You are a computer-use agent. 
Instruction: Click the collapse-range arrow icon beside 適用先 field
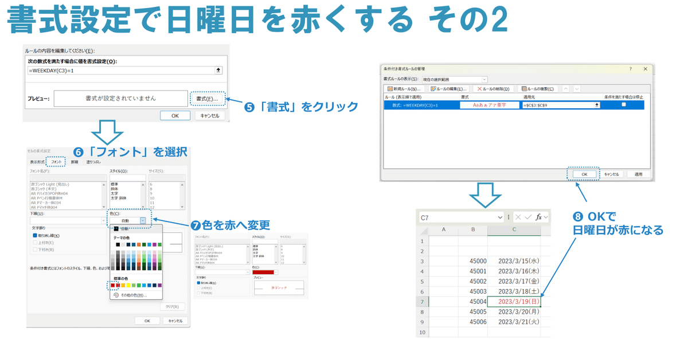(596, 105)
